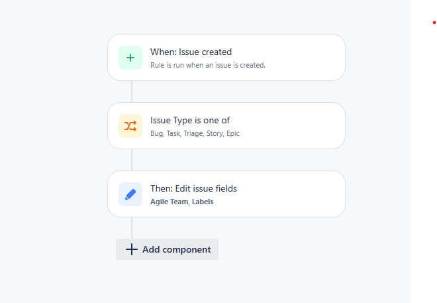Click the green plus trigger icon
This screenshot has width=437, height=303.
click(x=130, y=58)
